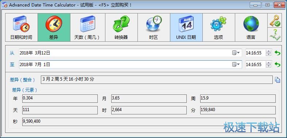The height and width of the screenshot is (138, 287).
Task: Open help via question mark book icon
Action: [275, 34]
